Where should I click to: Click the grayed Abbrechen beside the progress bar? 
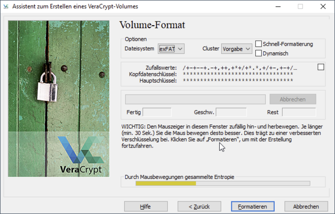pyautogui.click(x=293, y=99)
